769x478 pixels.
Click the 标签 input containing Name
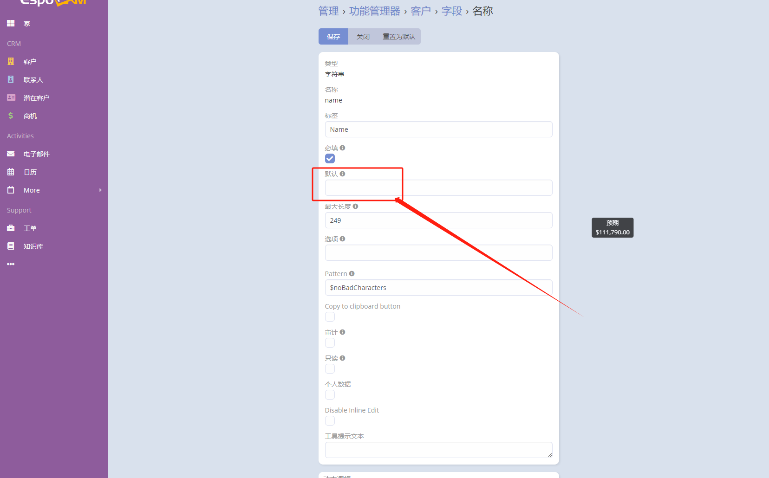[x=439, y=129]
